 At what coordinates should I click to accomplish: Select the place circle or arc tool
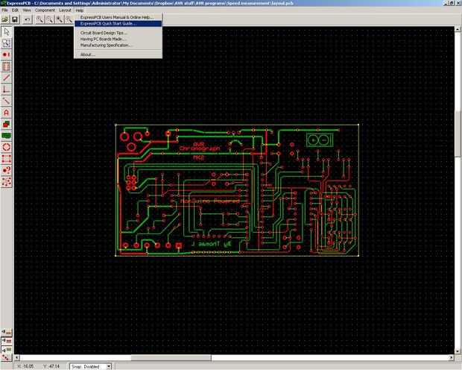tap(7, 147)
